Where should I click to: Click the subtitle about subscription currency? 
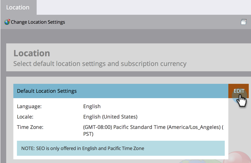pyautogui.click(x=100, y=64)
